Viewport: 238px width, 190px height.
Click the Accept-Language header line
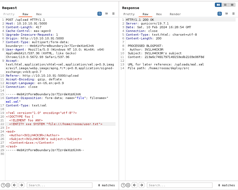click(x=35, y=83)
